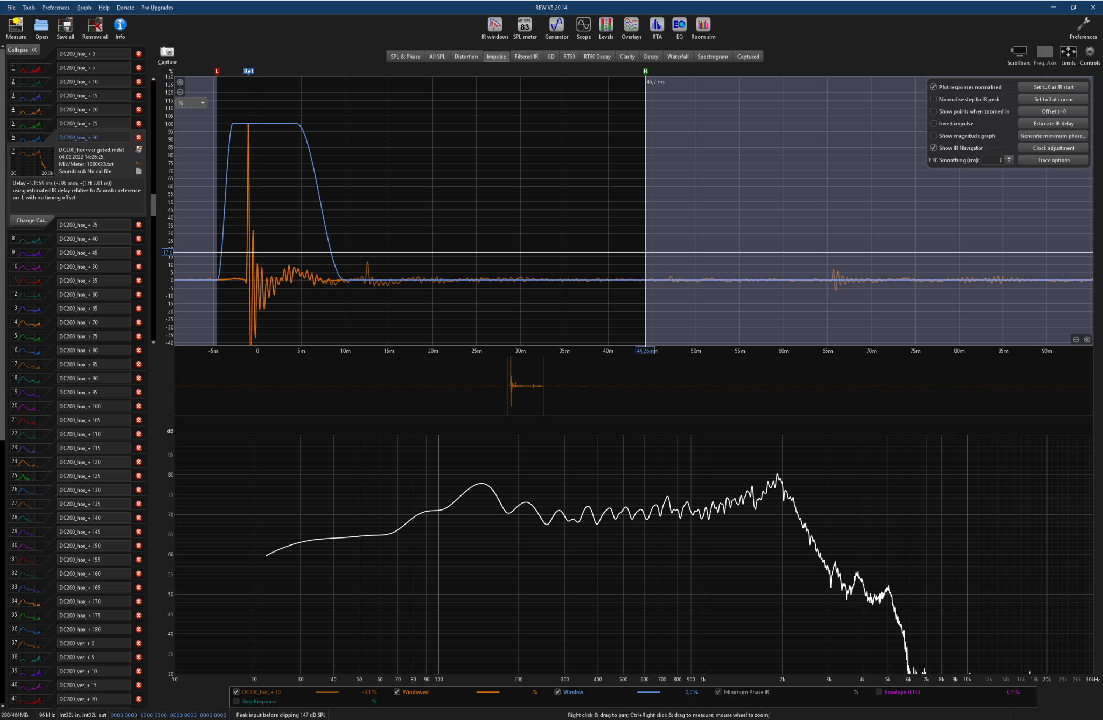Click Generate minimum phase button
Image resolution: width=1103 pixels, height=720 pixels.
click(1053, 136)
